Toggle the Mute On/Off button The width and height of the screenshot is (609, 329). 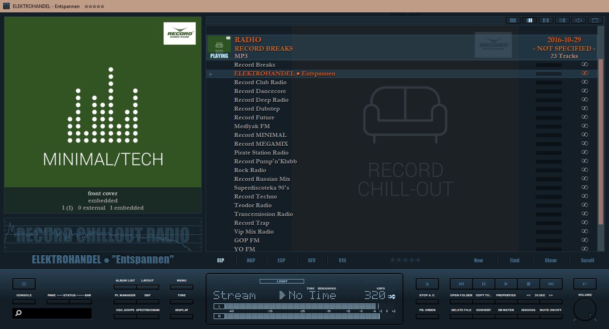(551, 316)
